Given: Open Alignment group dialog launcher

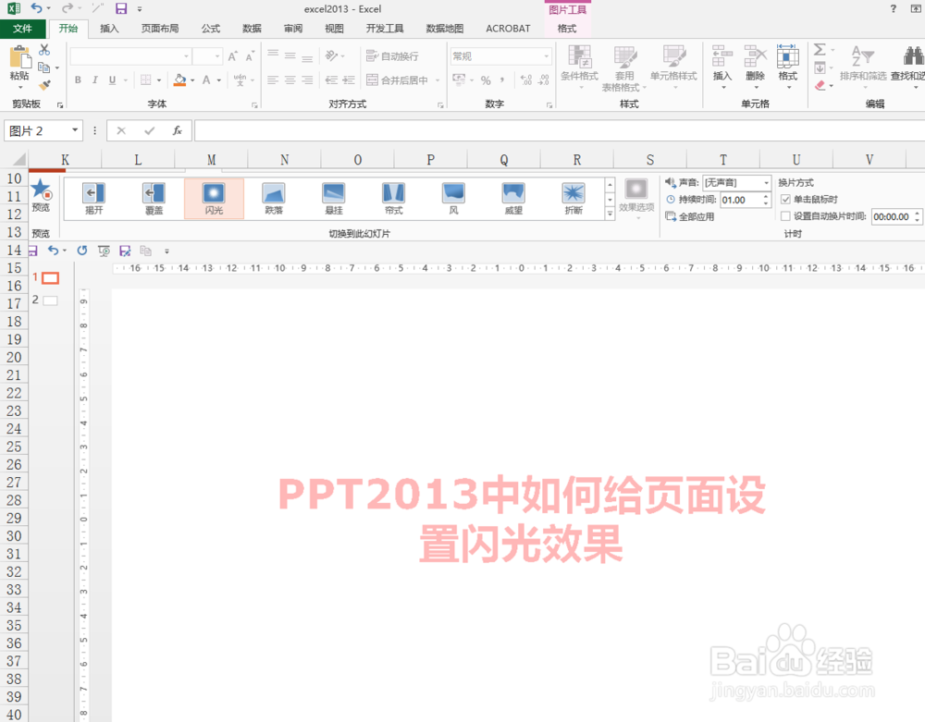Looking at the screenshot, I should 440,104.
